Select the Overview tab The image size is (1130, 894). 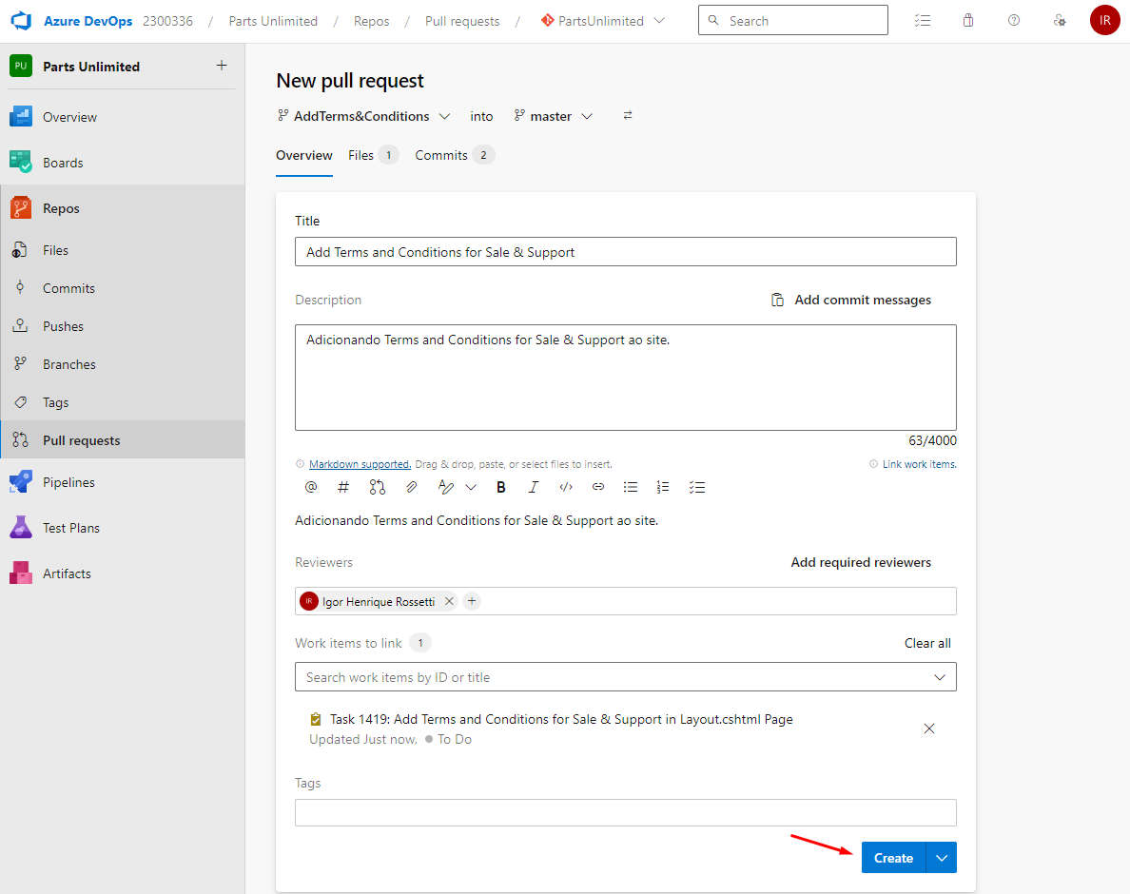[x=304, y=155]
